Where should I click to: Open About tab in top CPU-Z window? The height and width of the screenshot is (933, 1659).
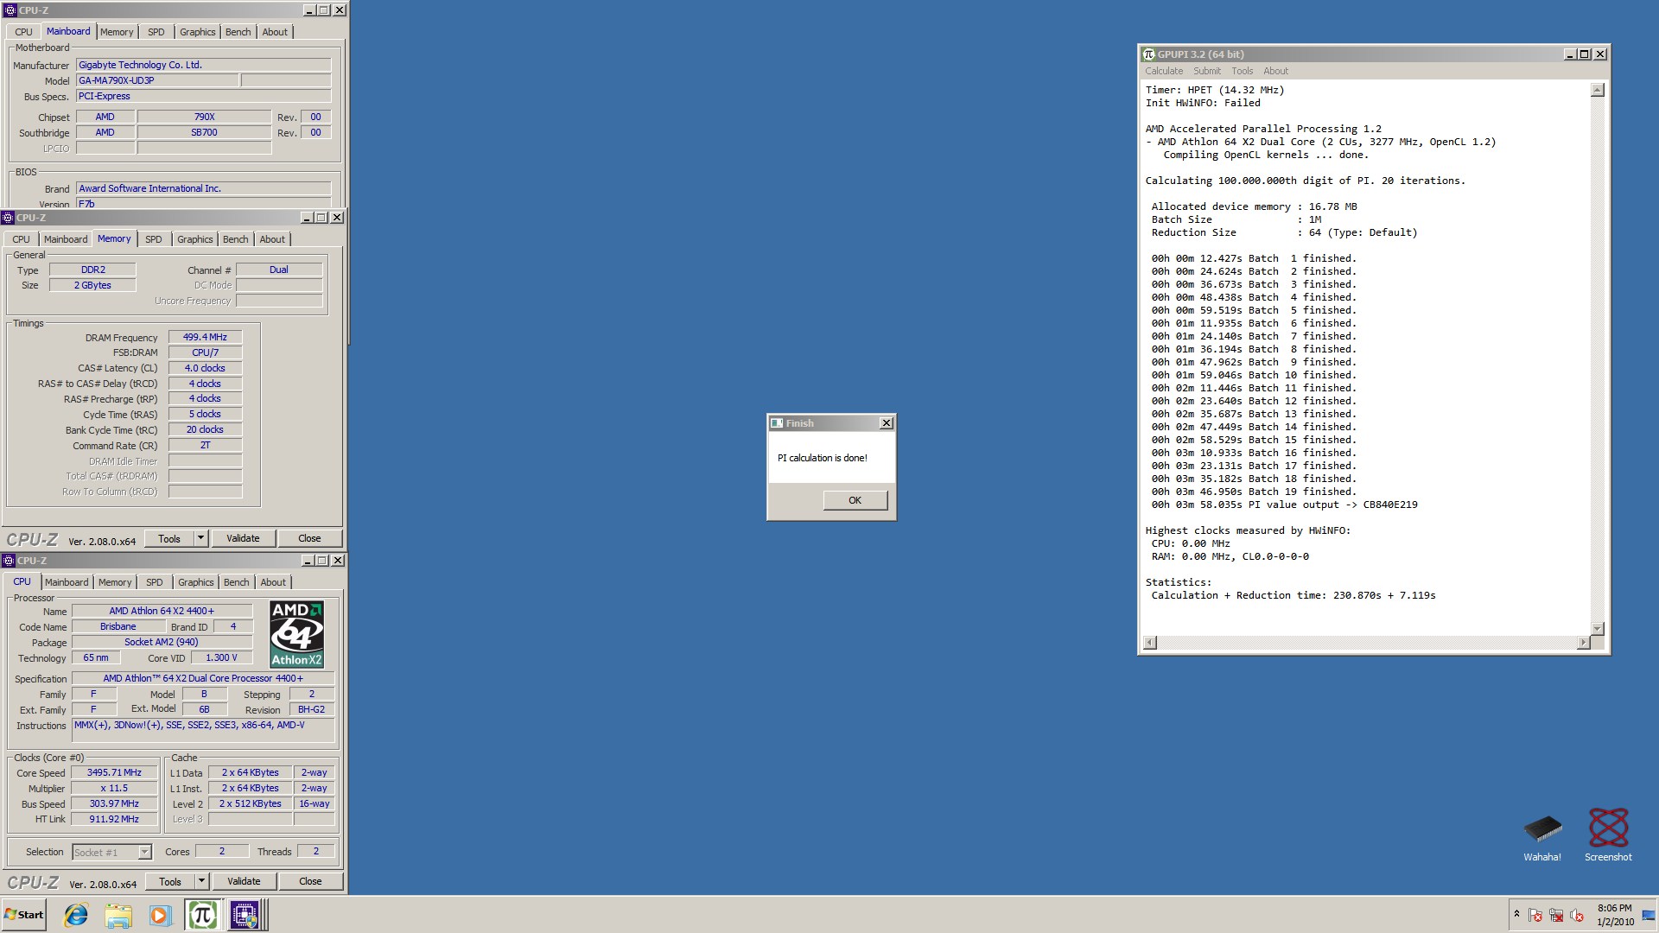[275, 32]
